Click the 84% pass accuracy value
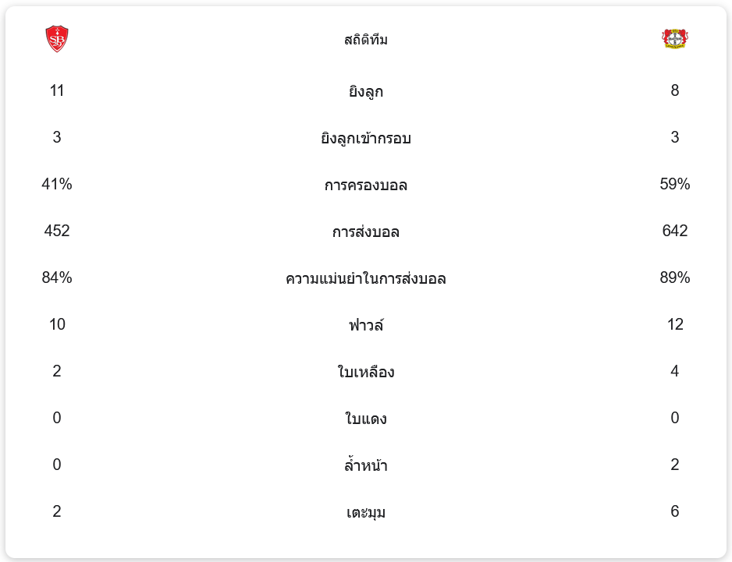Viewport: 732px width, 562px height. 57,277
